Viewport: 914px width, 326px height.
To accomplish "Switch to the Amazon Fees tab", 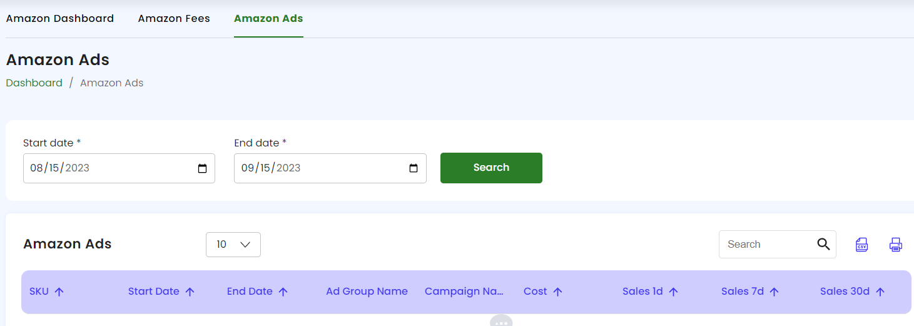I will (x=174, y=19).
